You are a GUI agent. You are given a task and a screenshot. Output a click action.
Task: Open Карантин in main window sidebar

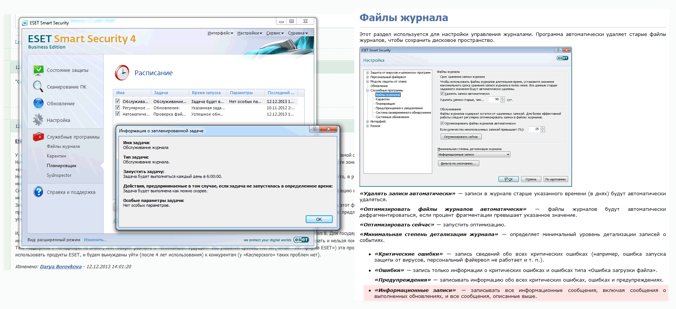point(56,156)
